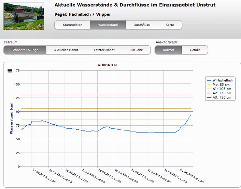Toggle the A3: 150 cm legend entry
This screenshot has width=241, height=189.
[222, 97]
